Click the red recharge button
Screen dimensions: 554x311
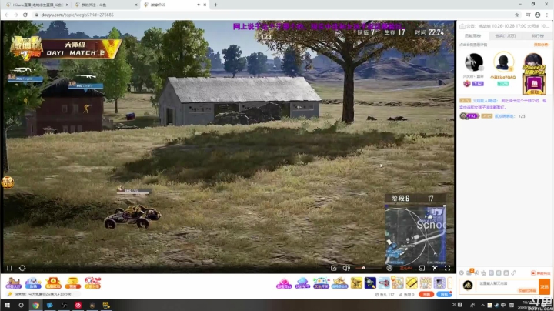tap(426, 294)
